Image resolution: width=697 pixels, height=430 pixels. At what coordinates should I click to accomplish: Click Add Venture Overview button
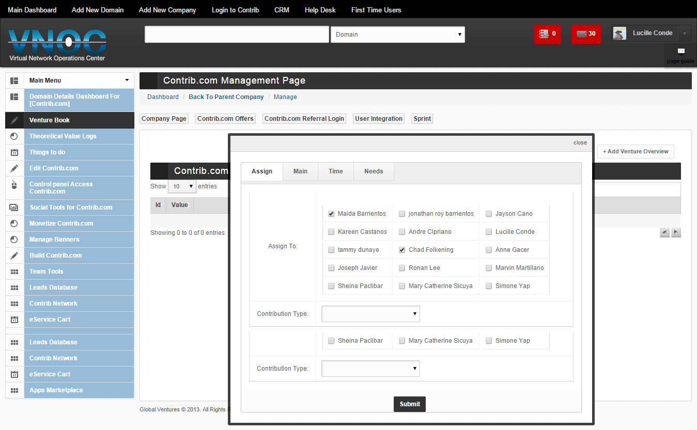[x=636, y=151]
